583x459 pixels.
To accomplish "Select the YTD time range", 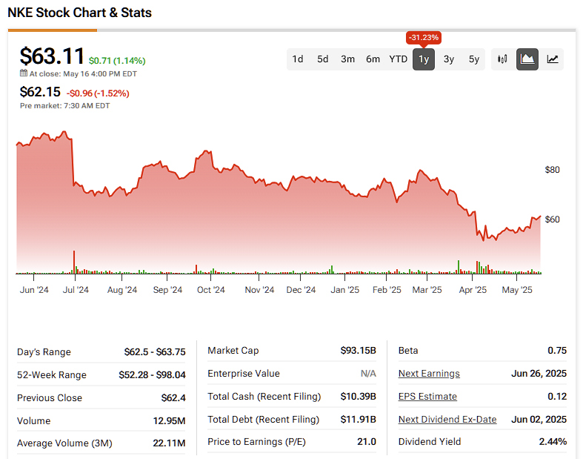I will click(399, 59).
